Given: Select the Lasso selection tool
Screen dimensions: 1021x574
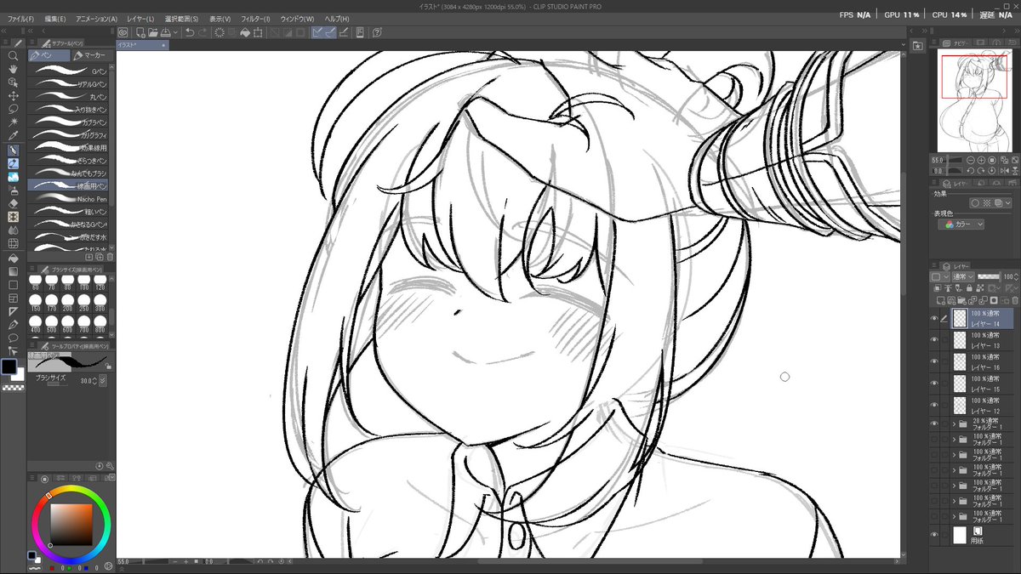Looking at the screenshot, I should point(12,109).
